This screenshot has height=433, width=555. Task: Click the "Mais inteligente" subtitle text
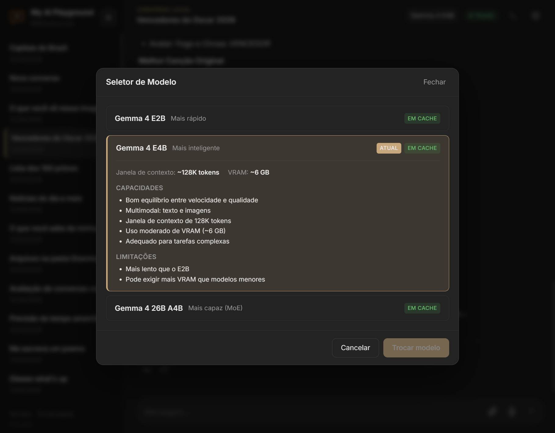coord(196,148)
